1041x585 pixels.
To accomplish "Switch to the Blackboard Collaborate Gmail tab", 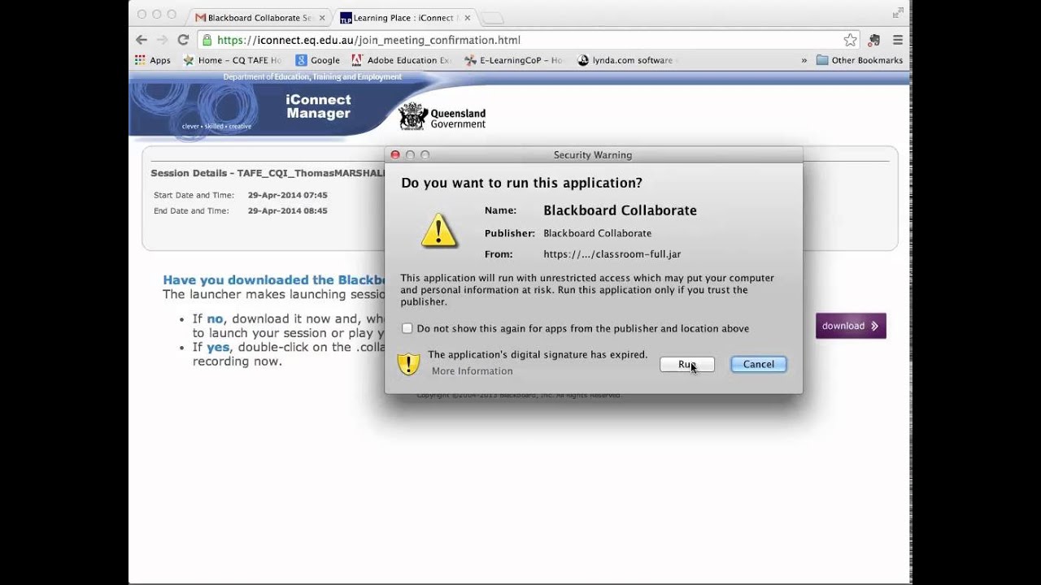I will coord(255,17).
